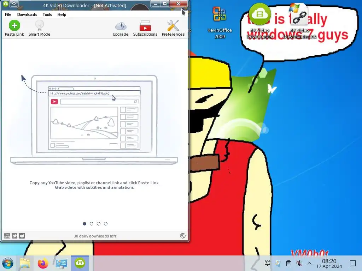362x271 pixels.
Task: Open the file manager from taskbar
Action: (x=25, y=263)
